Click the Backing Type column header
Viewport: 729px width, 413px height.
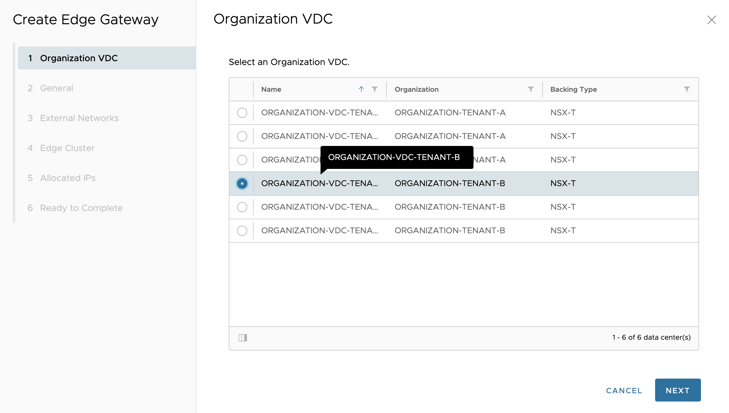point(574,89)
